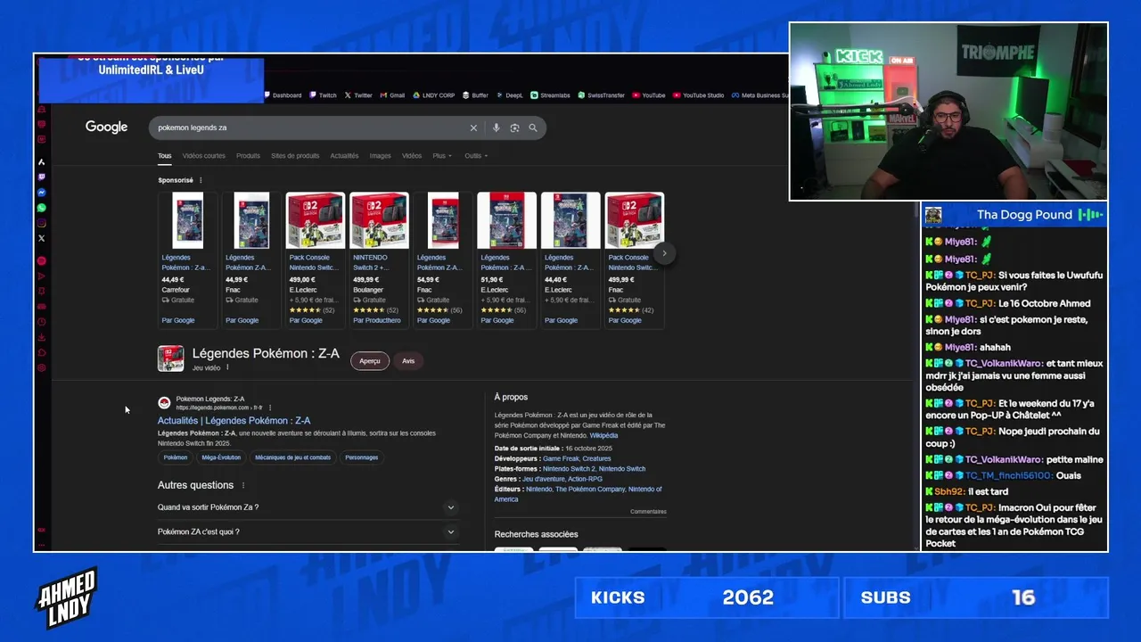1141x642 pixels.
Task: Open the Outils dropdown
Action: 476,156
